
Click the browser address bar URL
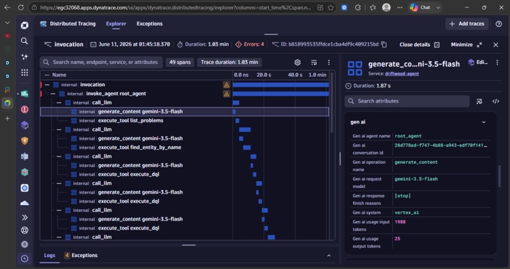176,7
